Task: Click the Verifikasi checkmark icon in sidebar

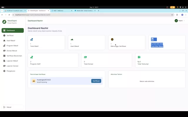Action: [4, 35]
